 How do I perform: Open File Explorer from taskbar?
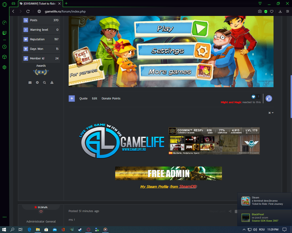pyautogui.click(x=38, y=230)
